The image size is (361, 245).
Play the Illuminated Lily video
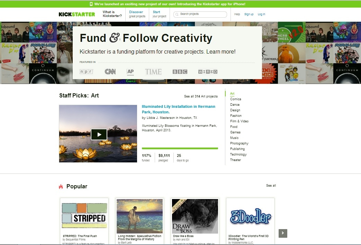[x=99, y=134]
